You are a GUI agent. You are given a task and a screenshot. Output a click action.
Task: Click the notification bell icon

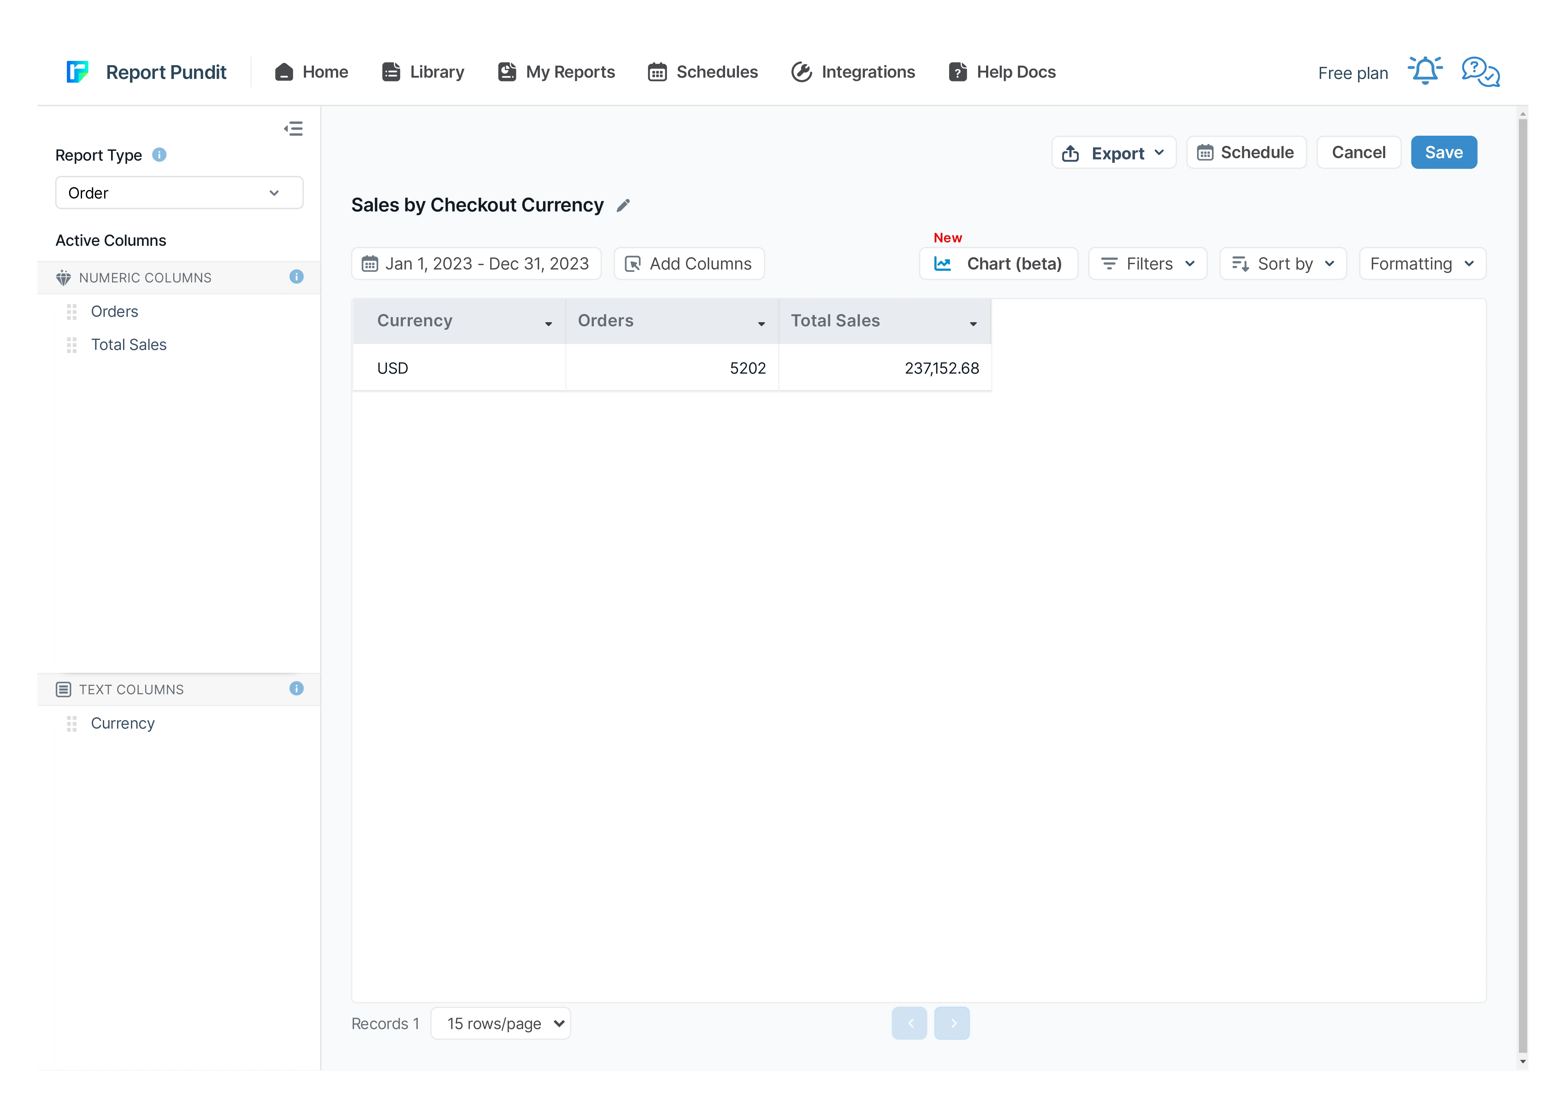coord(1425,71)
